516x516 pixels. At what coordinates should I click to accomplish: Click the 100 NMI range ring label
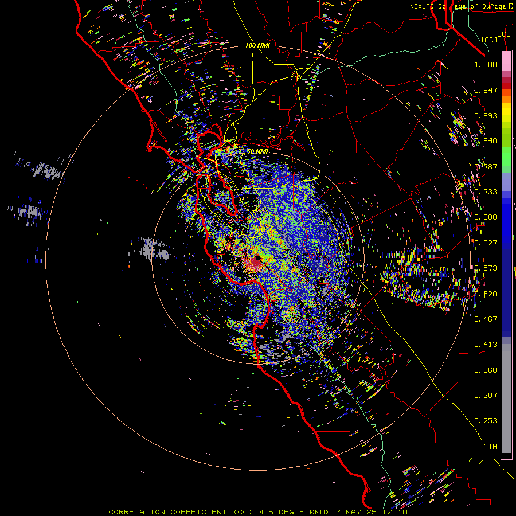click(x=257, y=45)
